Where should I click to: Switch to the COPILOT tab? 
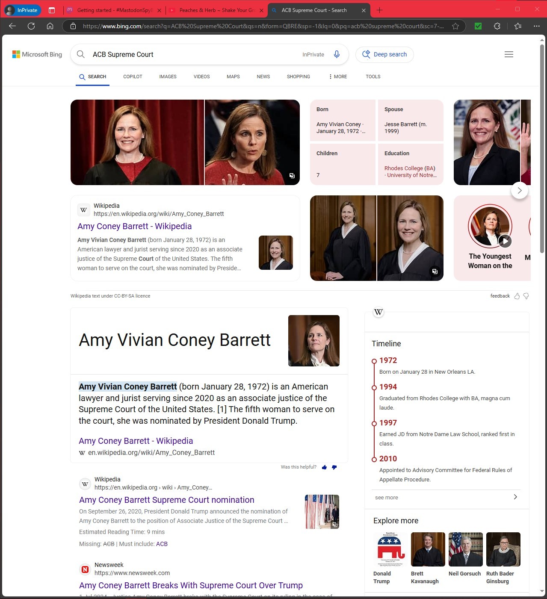point(133,77)
